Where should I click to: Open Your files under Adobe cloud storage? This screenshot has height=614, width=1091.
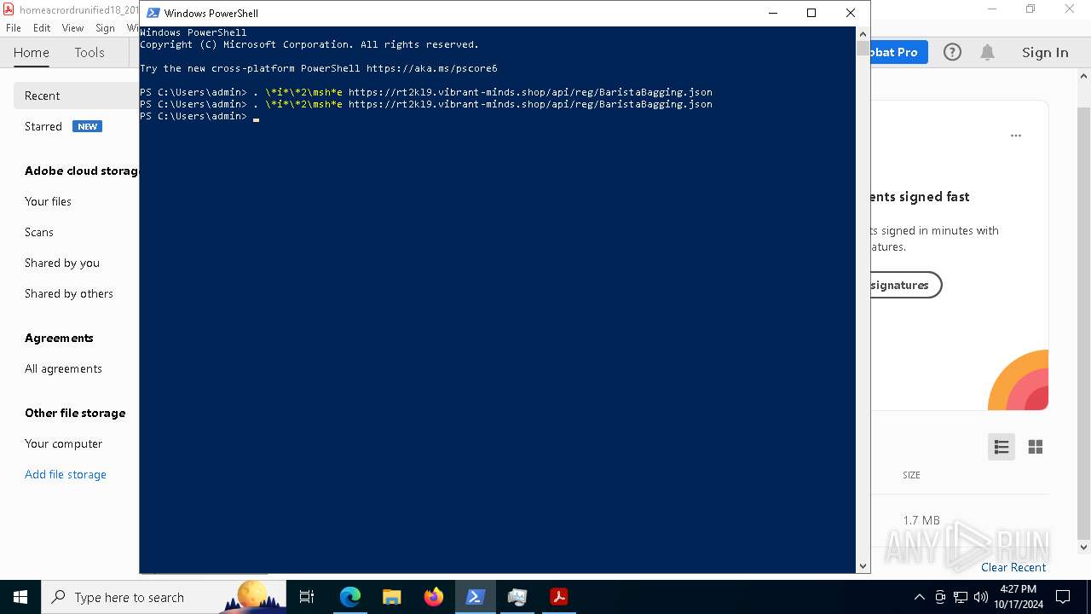pos(48,201)
